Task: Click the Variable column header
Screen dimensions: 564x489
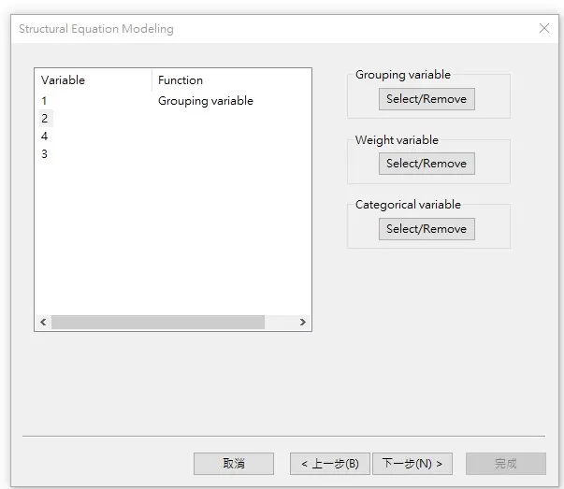Action: (94, 79)
